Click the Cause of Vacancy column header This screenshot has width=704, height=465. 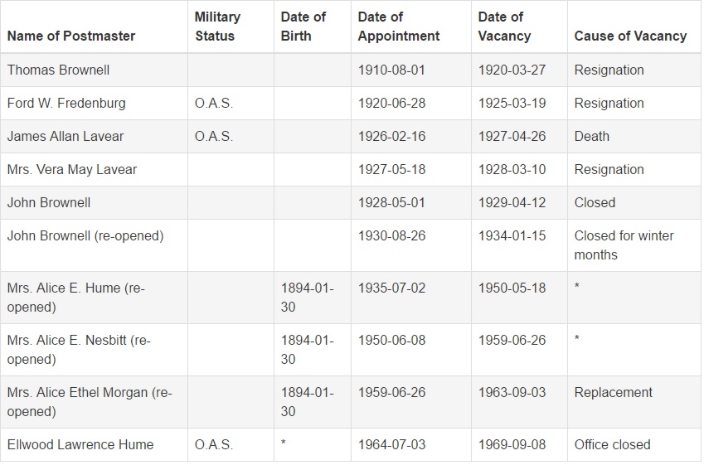(630, 36)
